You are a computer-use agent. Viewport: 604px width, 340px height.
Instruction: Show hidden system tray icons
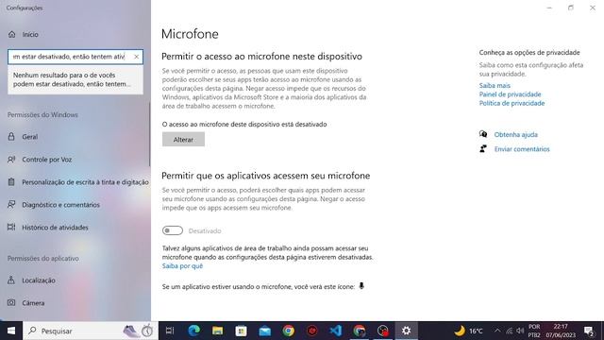tap(497, 331)
